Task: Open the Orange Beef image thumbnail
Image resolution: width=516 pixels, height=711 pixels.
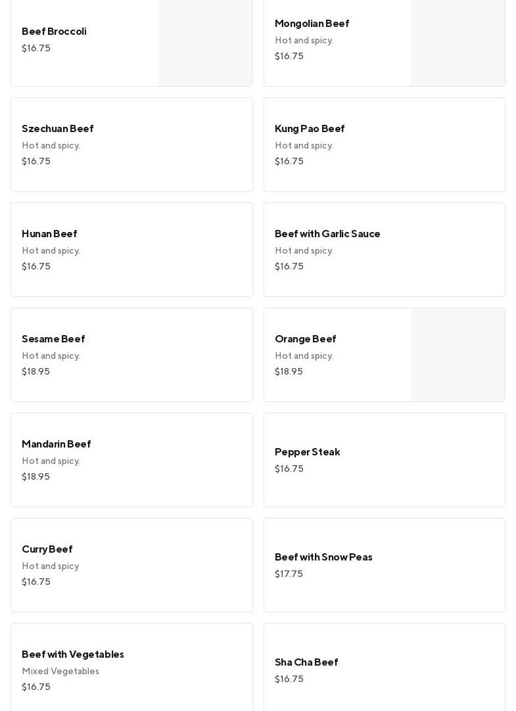Action: pyautogui.click(x=458, y=355)
